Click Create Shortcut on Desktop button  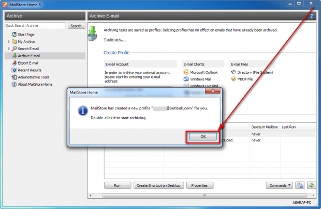pos(158,185)
